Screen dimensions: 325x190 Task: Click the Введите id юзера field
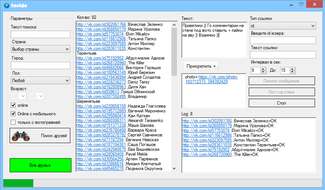[x=283, y=40]
